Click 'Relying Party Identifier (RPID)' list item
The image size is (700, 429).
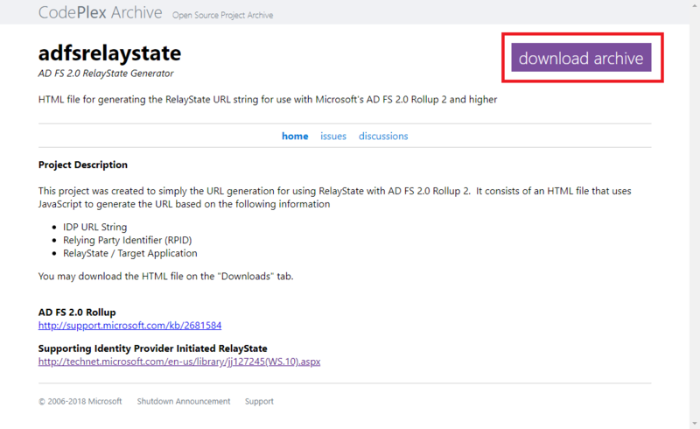pyautogui.click(x=127, y=240)
